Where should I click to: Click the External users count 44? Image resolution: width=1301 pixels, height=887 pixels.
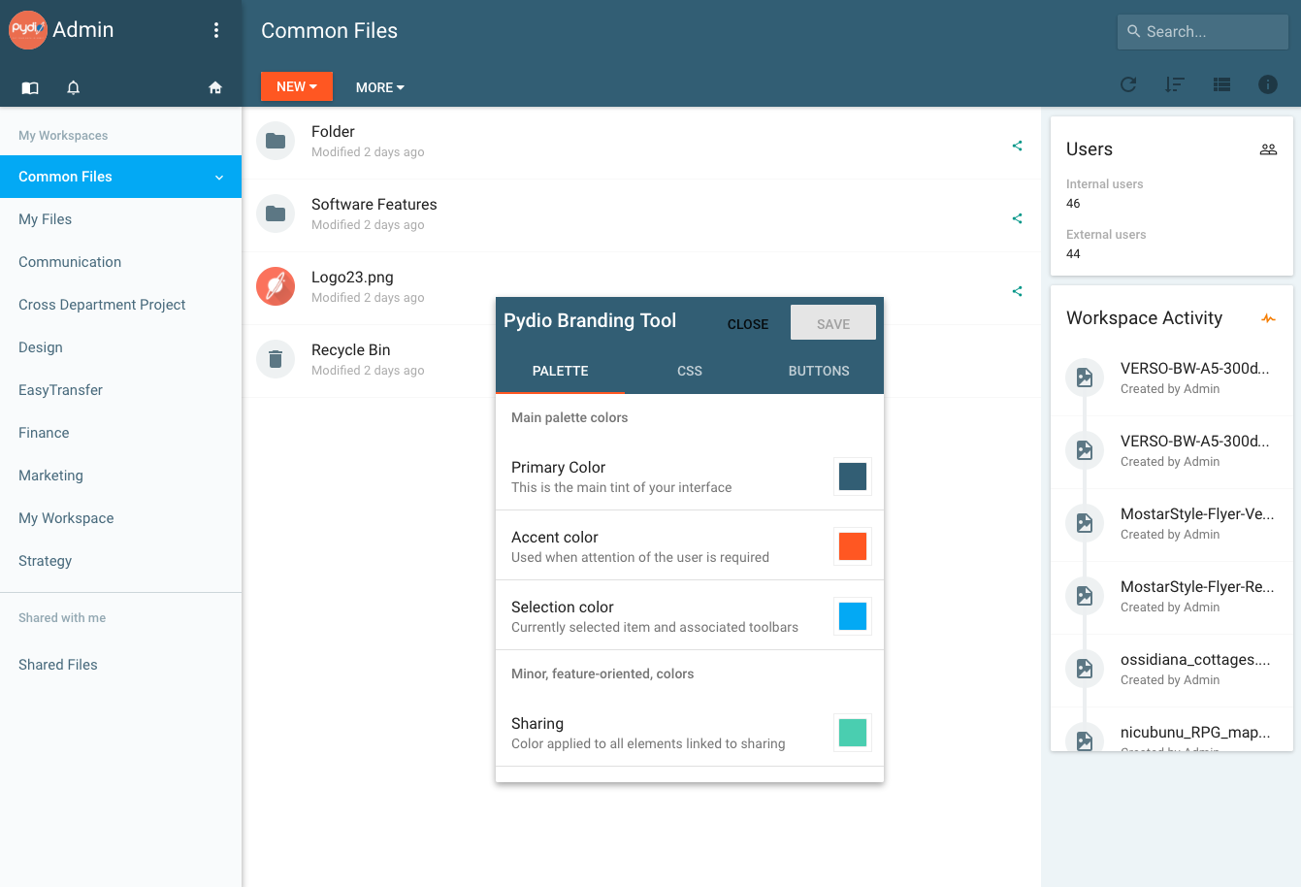[1073, 254]
